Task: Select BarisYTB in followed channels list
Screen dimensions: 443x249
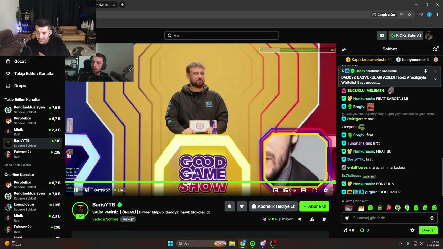Action: [33, 143]
